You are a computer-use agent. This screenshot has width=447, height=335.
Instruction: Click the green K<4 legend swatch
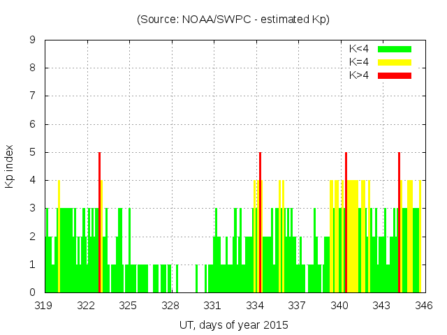point(395,49)
